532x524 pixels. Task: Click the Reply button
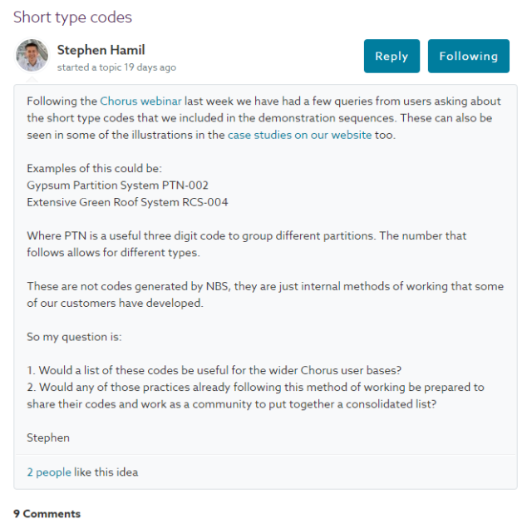(x=392, y=56)
